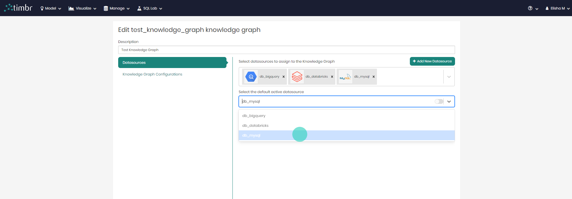572x199 pixels.
Task: Open the Manage menu
Action: (x=117, y=8)
